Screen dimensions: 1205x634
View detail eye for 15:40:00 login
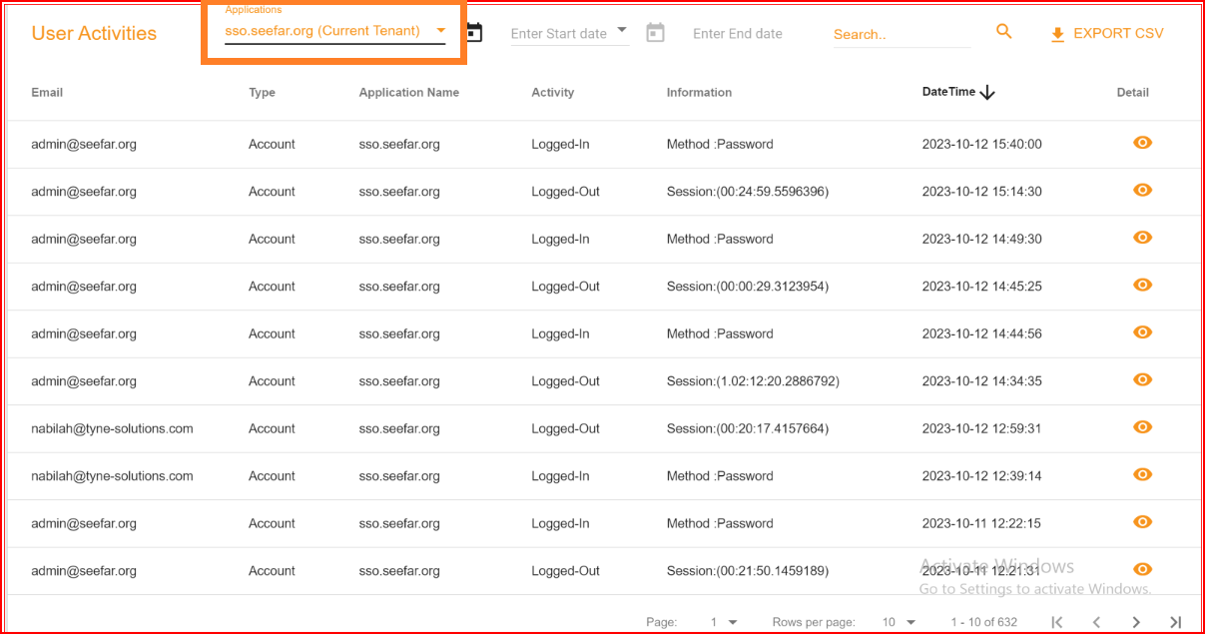[1143, 143]
